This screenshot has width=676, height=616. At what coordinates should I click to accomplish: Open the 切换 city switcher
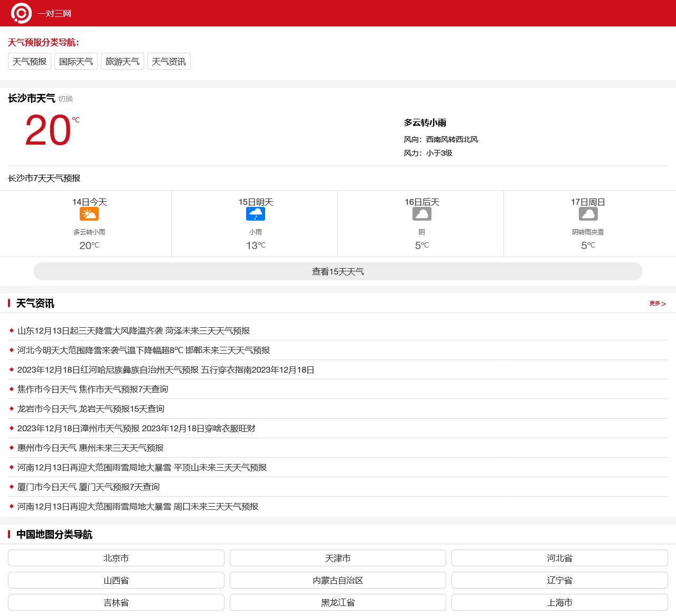65,99
